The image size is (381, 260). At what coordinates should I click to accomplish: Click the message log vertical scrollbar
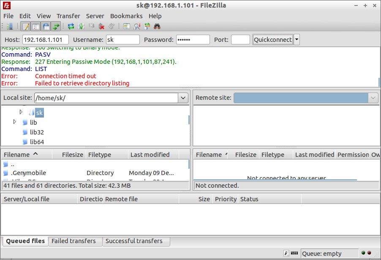[379, 68]
